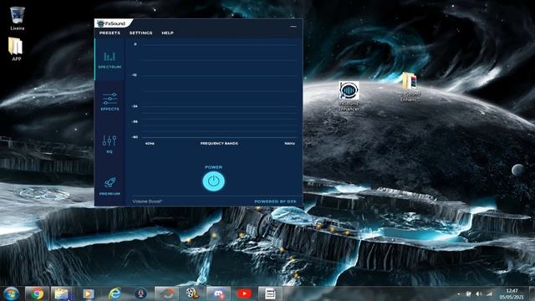Open Action Center flag in tray
Viewport: 535px width, 301px height.
(468, 293)
